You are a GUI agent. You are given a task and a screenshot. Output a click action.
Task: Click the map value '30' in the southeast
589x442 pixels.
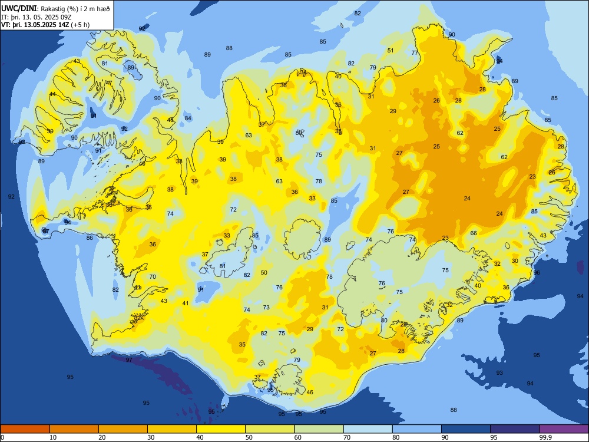click(515, 261)
